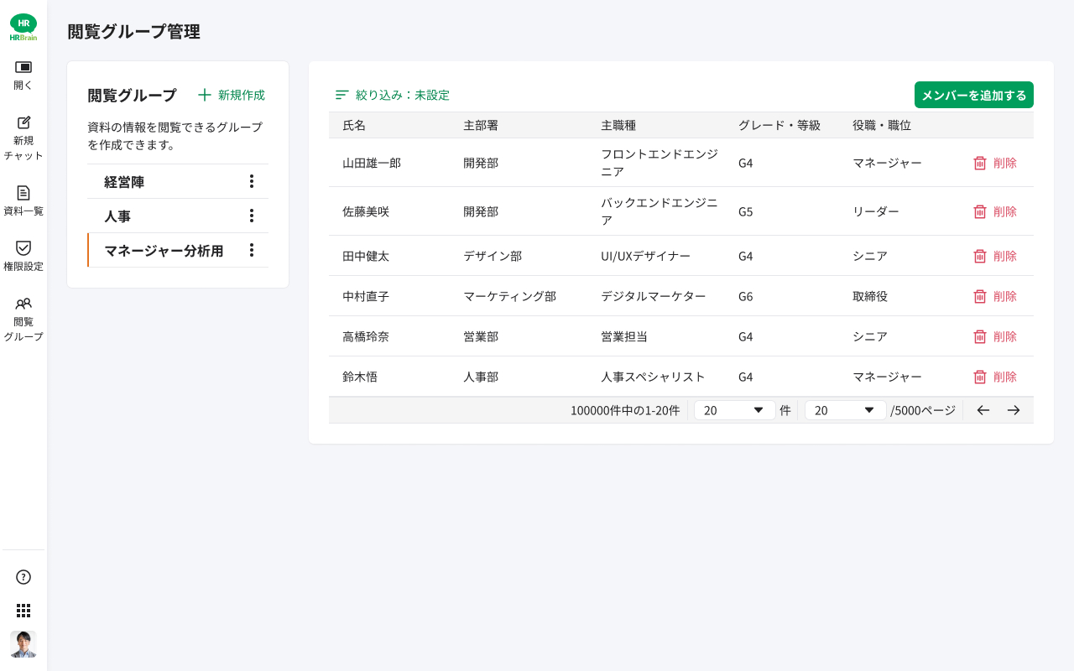Image resolution: width=1074 pixels, height=671 pixels.
Task: Expand the page number dropdown
Action: click(x=845, y=410)
